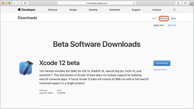Click the Xcode 12 beta app icon
Image resolution: width=194 pixels, height=109 pixels.
[26, 68]
